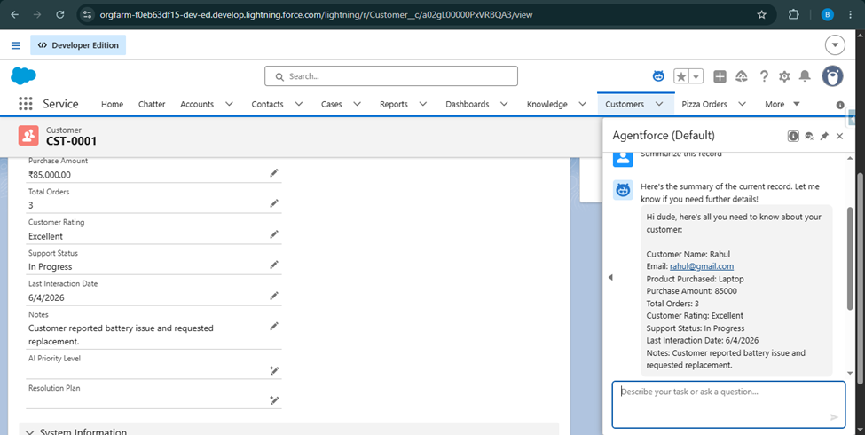The image size is (865, 435).
Task: Open Global Actions plus icon
Action: (x=720, y=76)
